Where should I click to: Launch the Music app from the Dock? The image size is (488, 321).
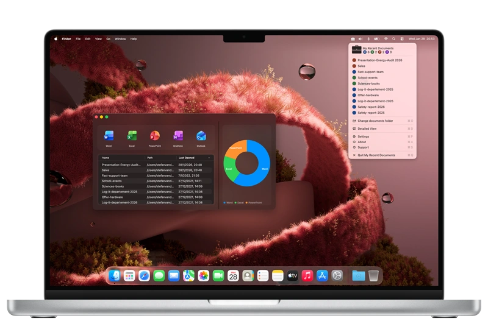tap(307, 276)
